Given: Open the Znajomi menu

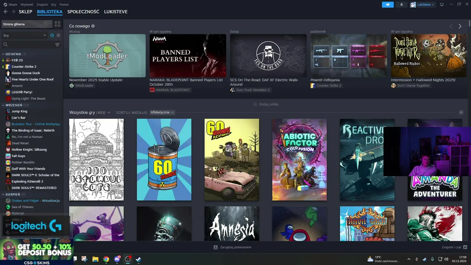Looking at the screenshot, I should pos(42,4).
